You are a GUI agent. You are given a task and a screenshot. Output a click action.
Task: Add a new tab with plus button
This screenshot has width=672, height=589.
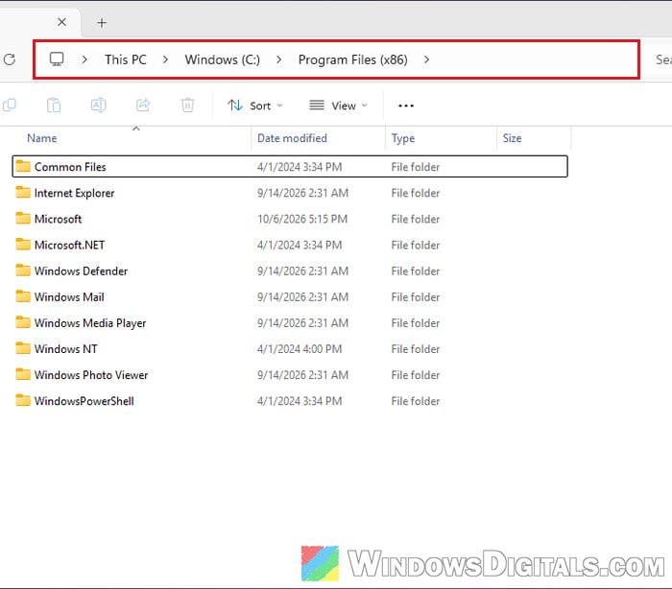pyautogui.click(x=102, y=23)
